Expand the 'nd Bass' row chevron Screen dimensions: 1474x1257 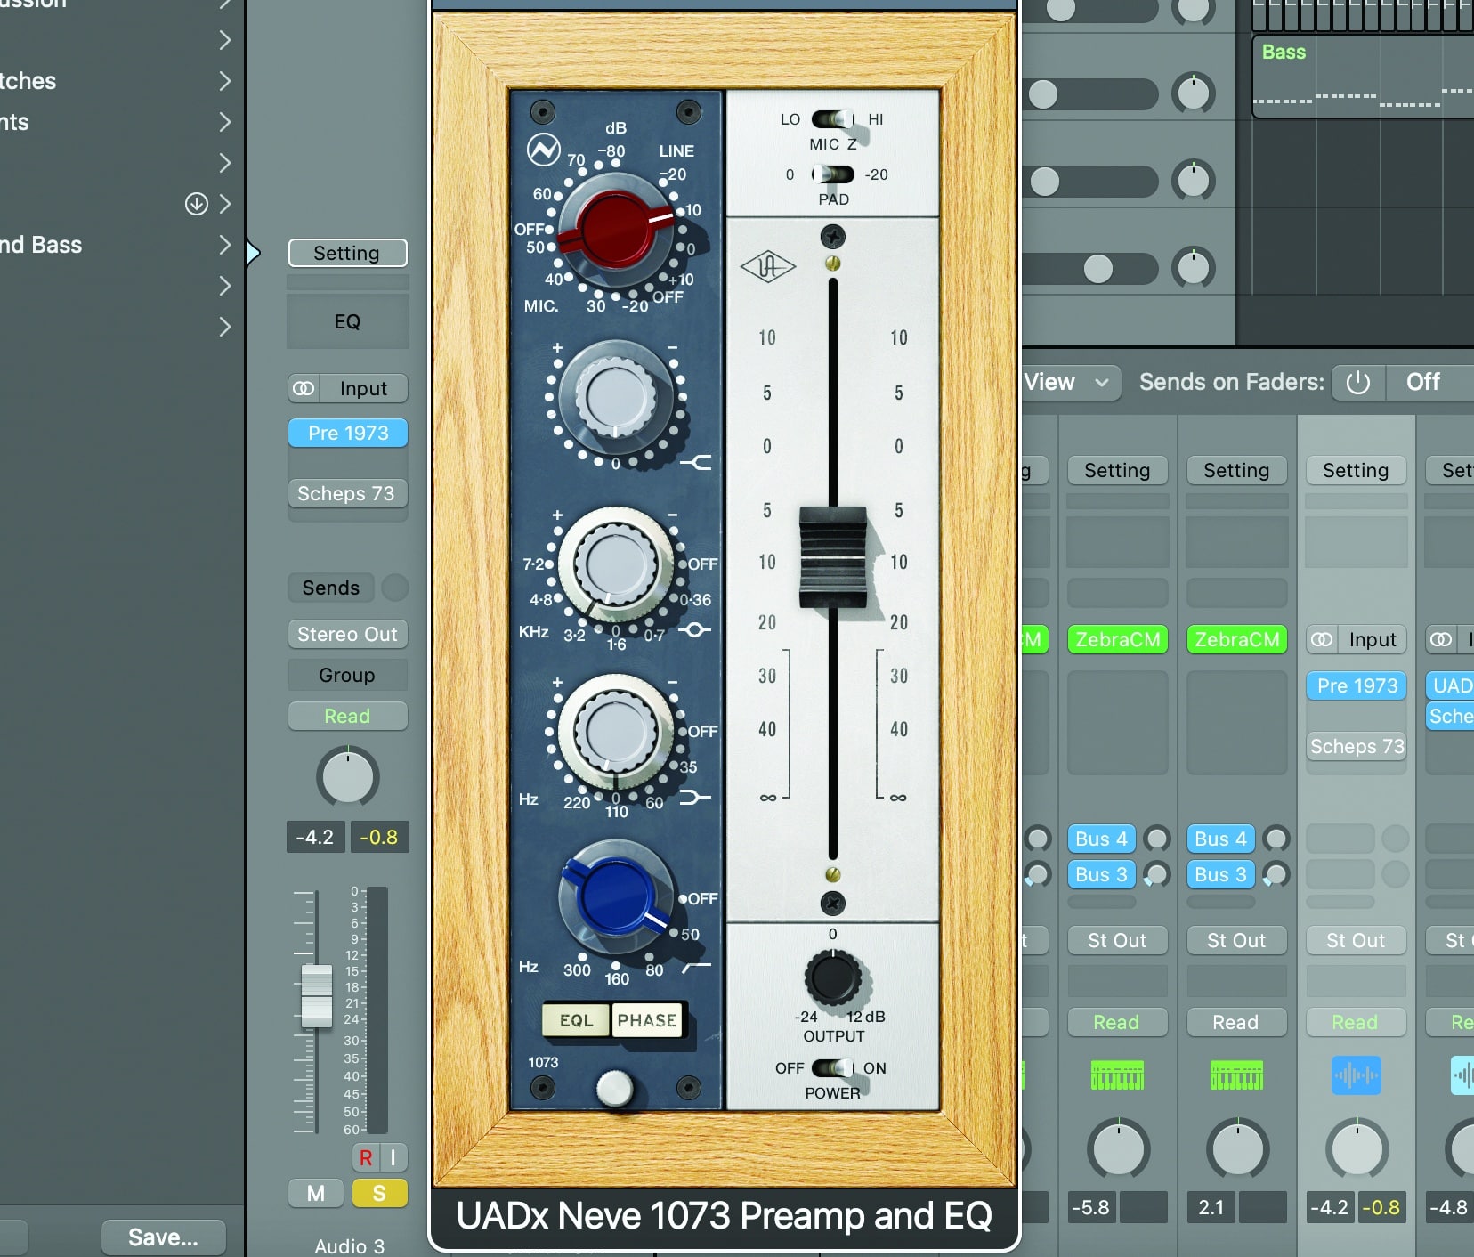tap(224, 245)
